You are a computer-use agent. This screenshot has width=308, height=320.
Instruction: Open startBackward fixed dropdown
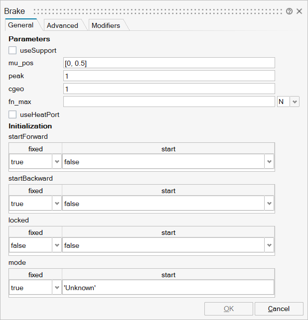coord(56,204)
